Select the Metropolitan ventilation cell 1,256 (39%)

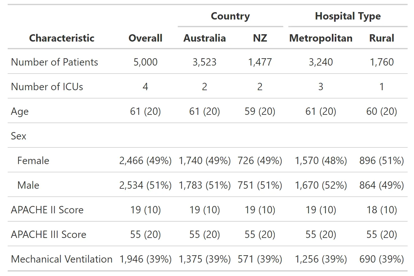pos(321,259)
